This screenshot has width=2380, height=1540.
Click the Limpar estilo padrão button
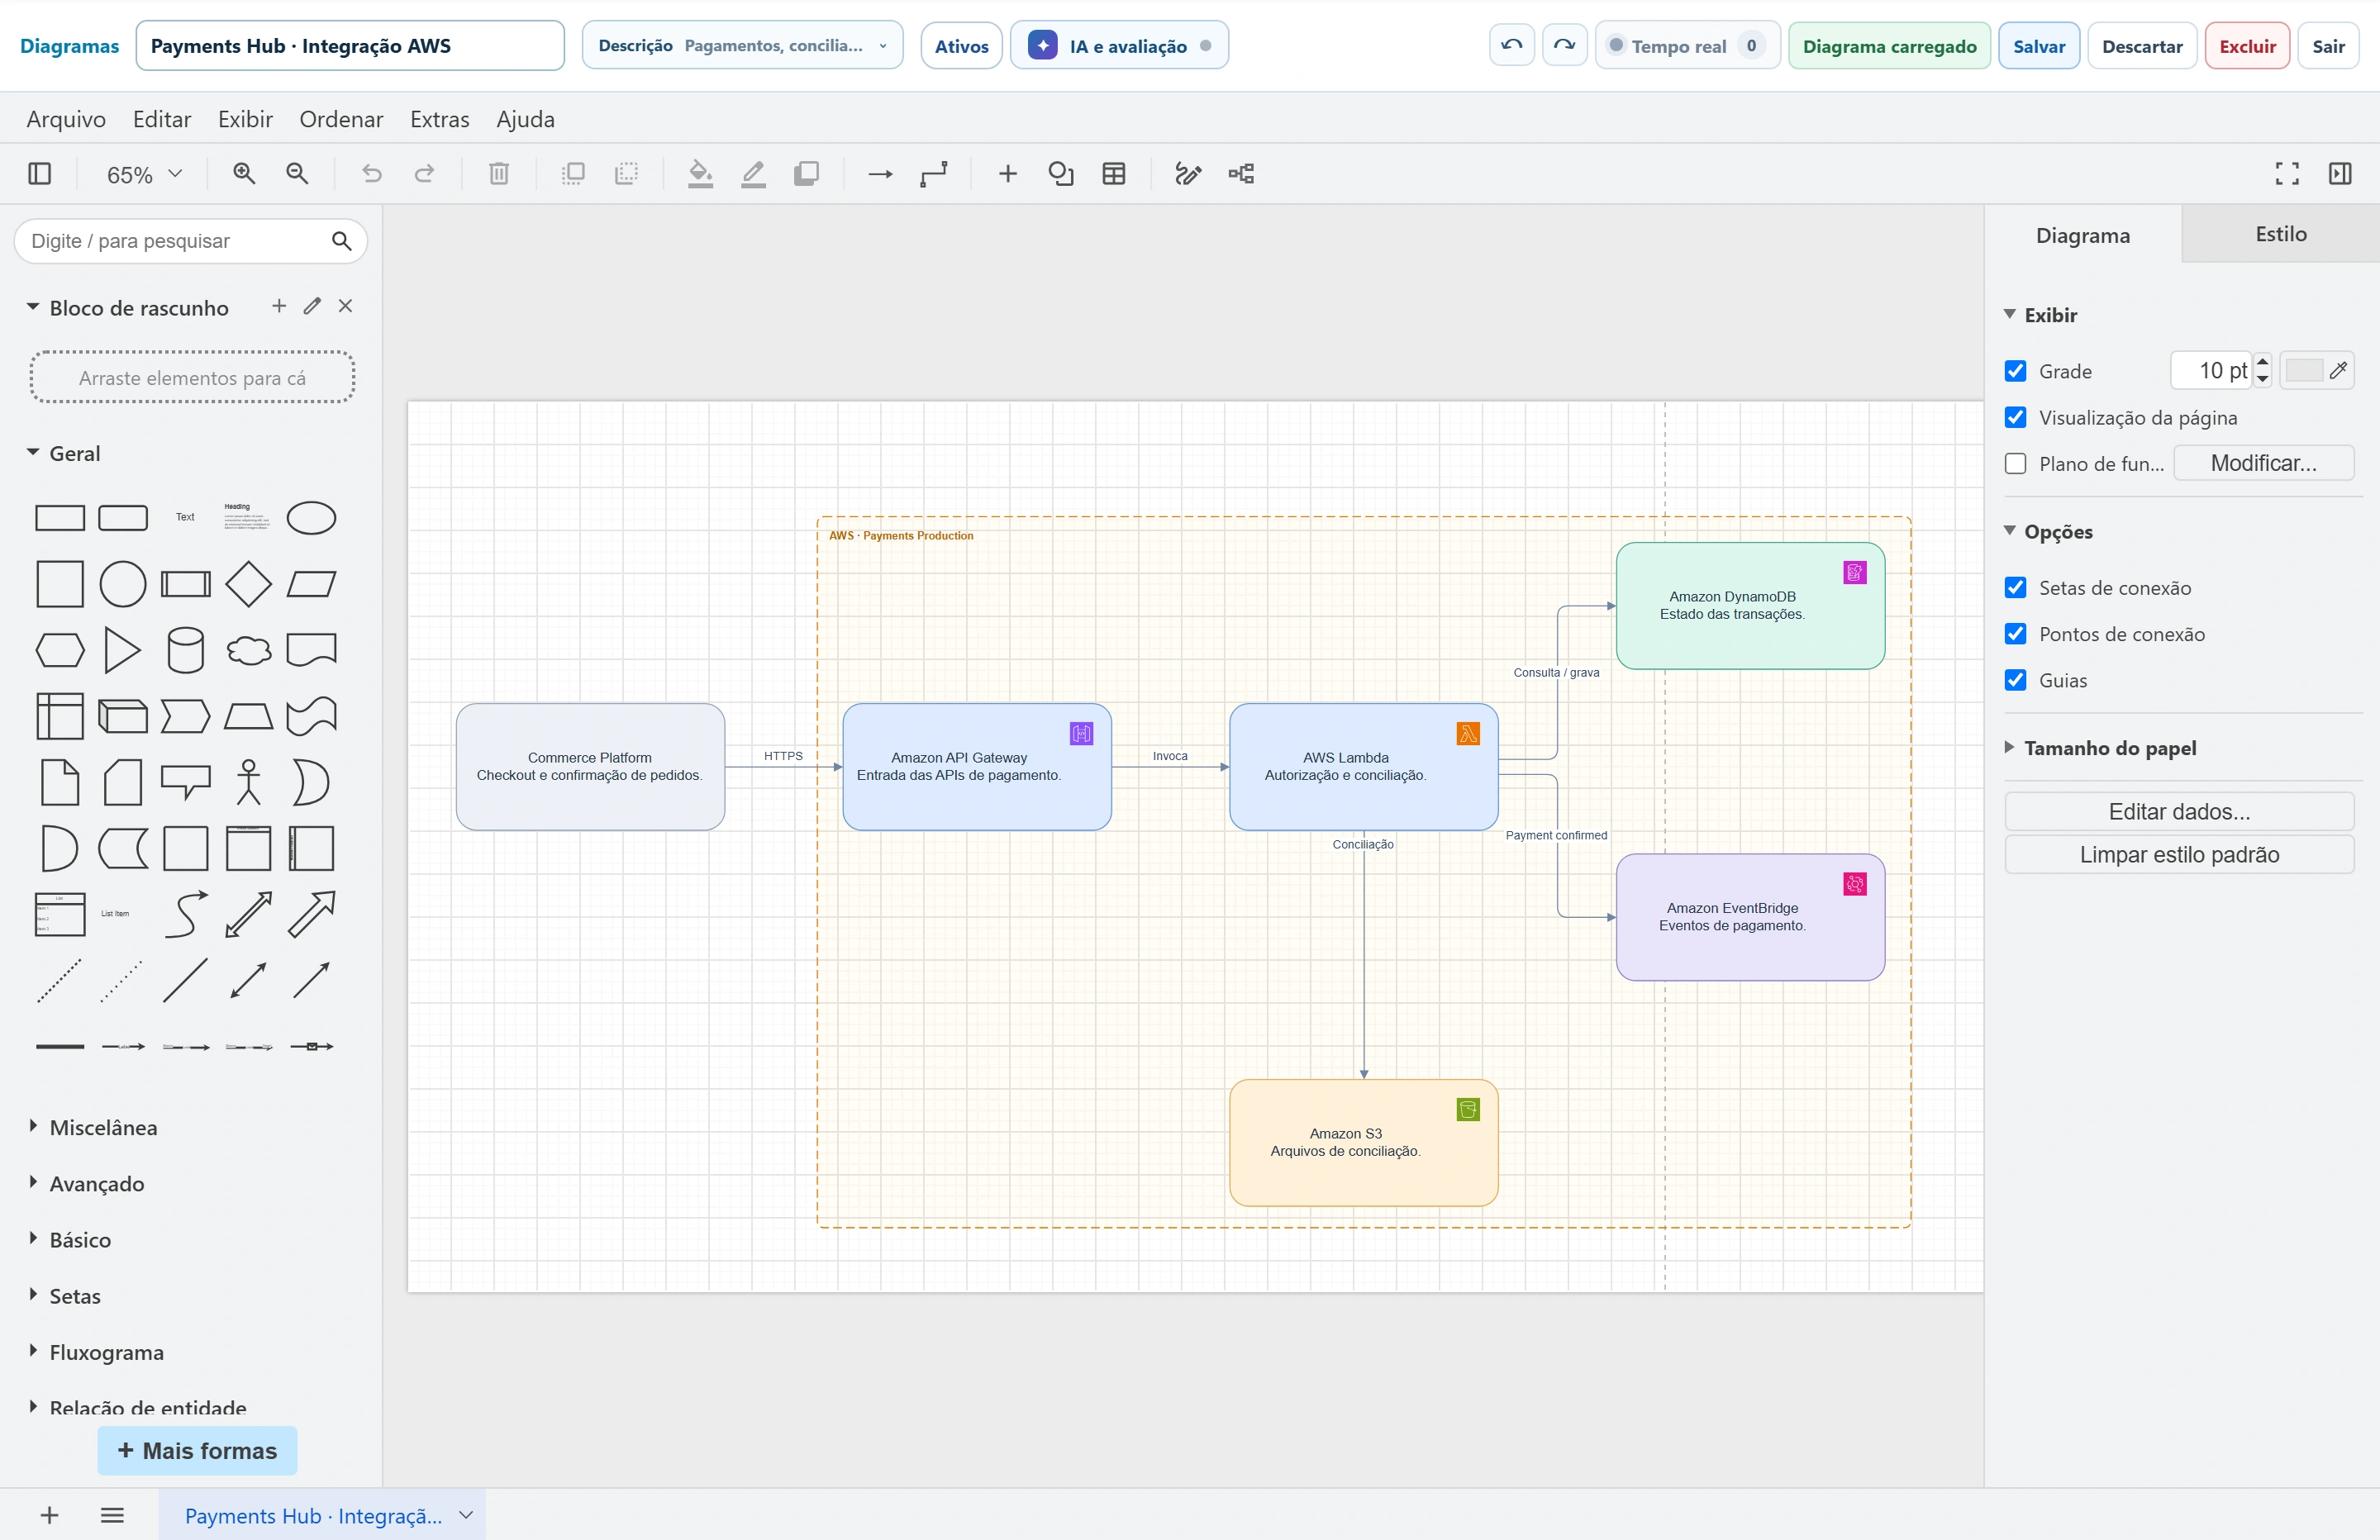[2179, 854]
